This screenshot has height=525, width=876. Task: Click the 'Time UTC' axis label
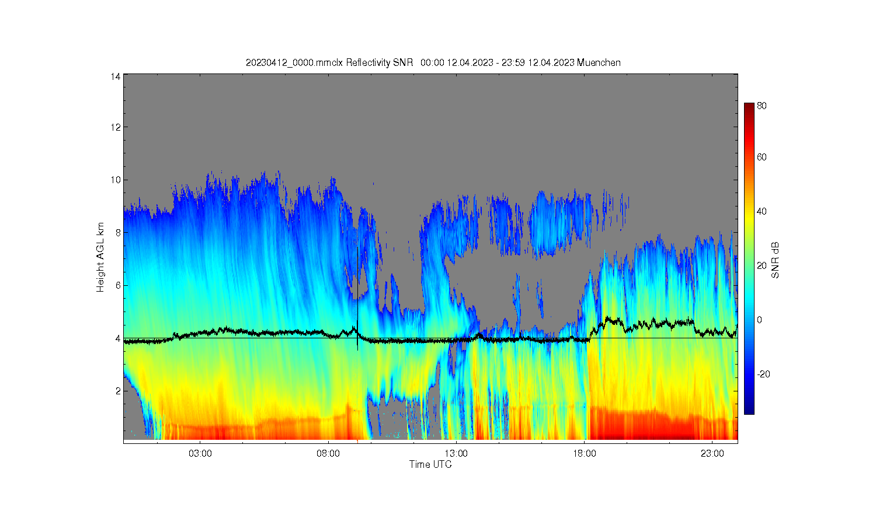(x=430, y=464)
